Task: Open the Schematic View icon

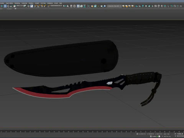Action: (x=84, y=6)
